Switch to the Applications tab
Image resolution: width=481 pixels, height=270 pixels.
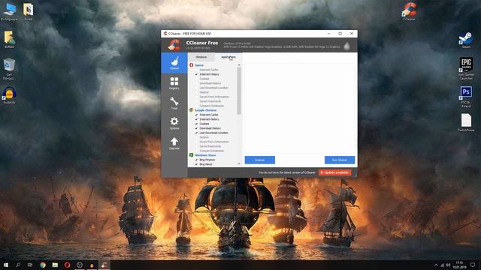coord(228,57)
